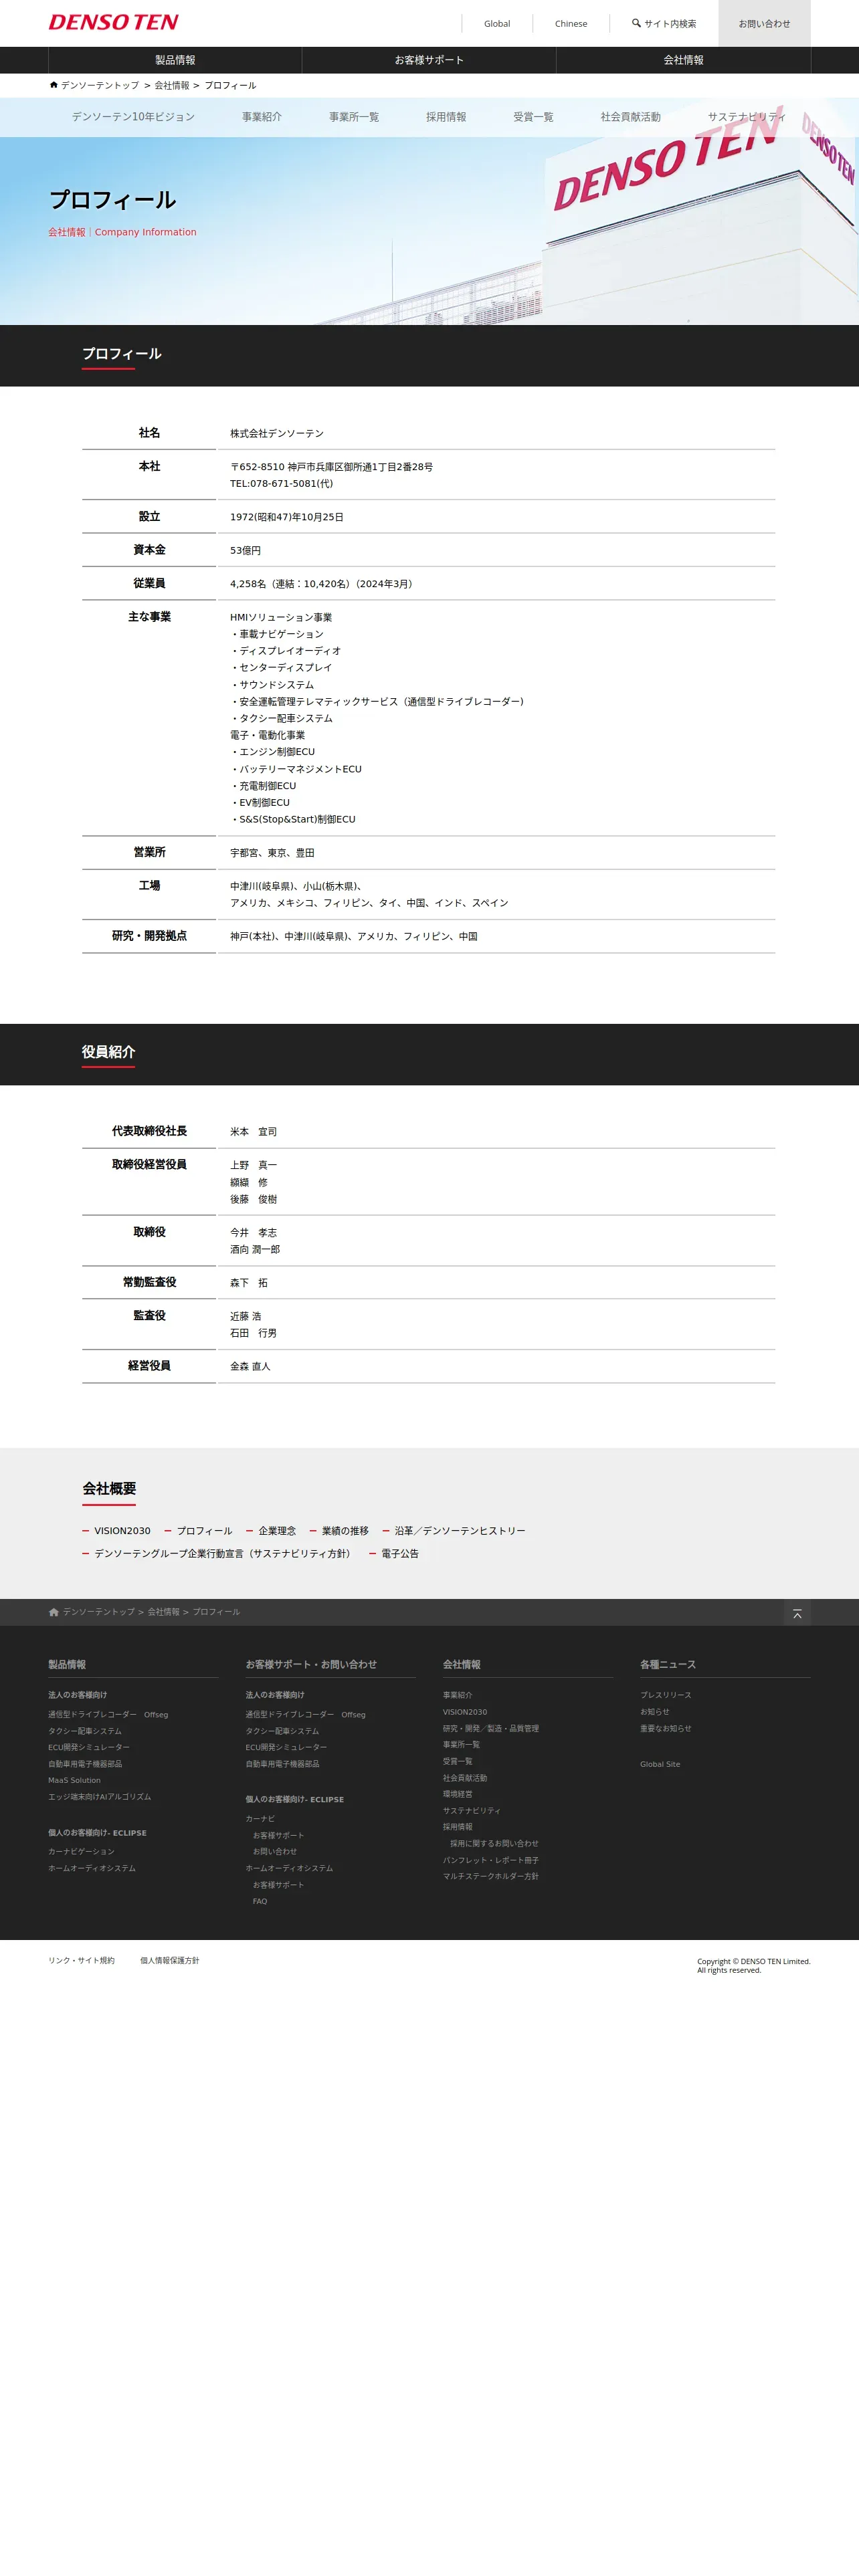Click the magnifier icon for site search

[636, 23]
